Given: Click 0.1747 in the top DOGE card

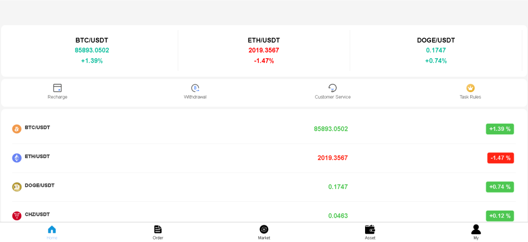Looking at the screenshot, I should pos(436,51).
